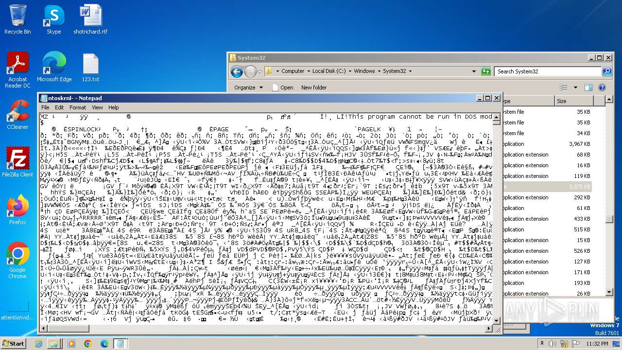Change the view icon in Explorer toolbar
Image resolution: width=622 pixels, height=350 pixels.
tap(563, 87)
